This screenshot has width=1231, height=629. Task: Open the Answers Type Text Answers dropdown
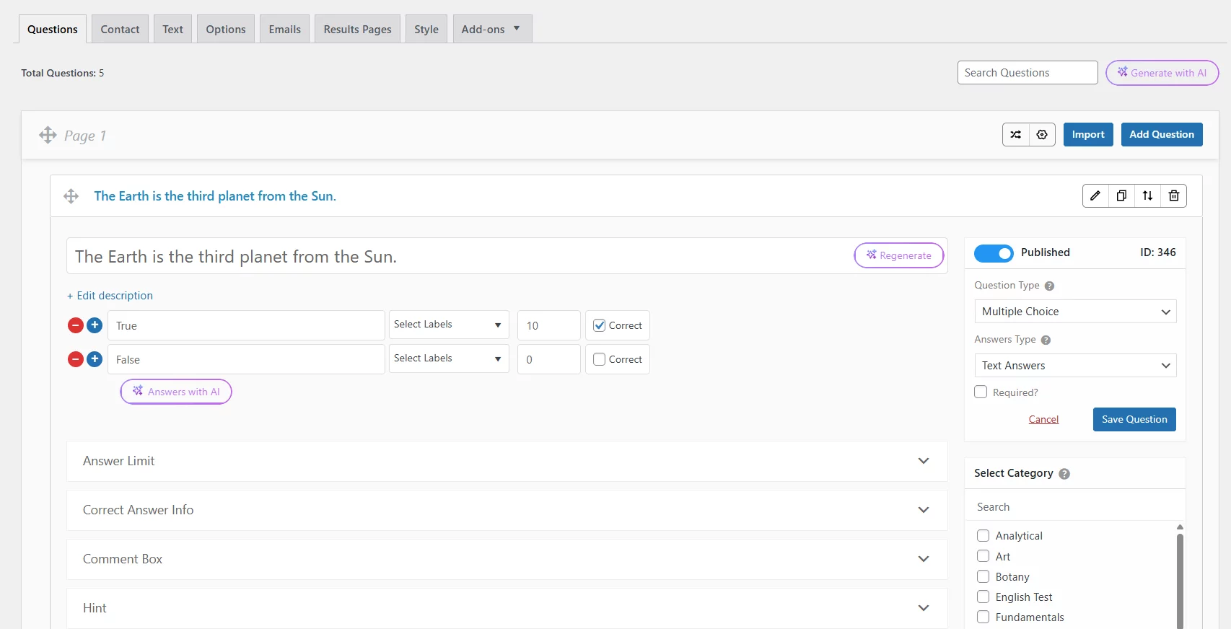[1075, 366]
